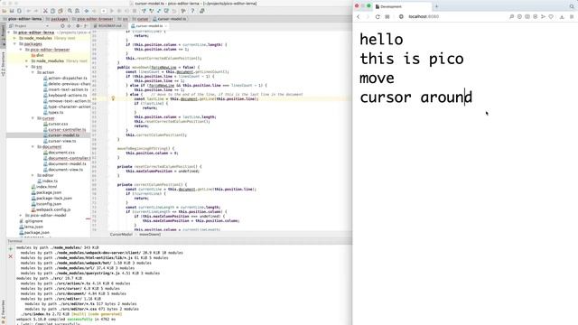Click the CursorModel breadcrumb below editor

121,235
